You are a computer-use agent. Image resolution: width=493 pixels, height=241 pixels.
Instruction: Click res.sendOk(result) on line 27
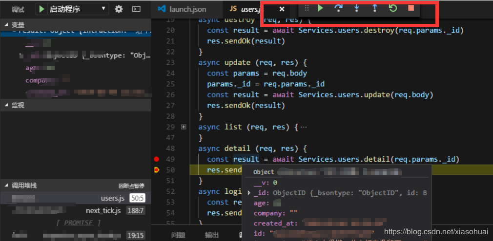(246, 106)
